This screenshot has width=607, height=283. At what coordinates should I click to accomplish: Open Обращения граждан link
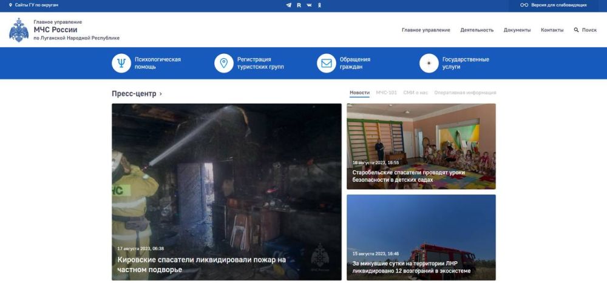(x=355, y=63)
